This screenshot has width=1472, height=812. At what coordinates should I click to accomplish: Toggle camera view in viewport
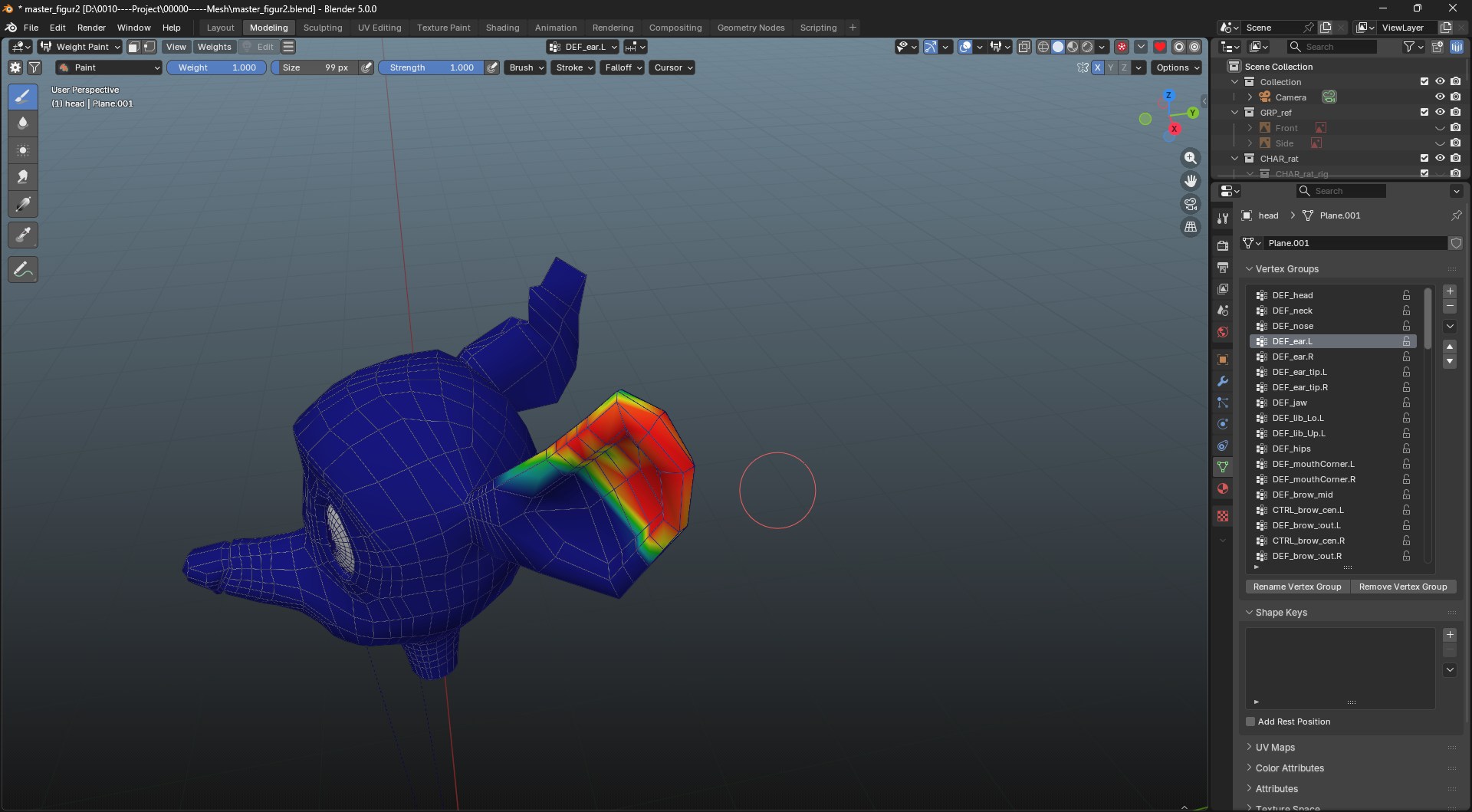pos(1190,204)
